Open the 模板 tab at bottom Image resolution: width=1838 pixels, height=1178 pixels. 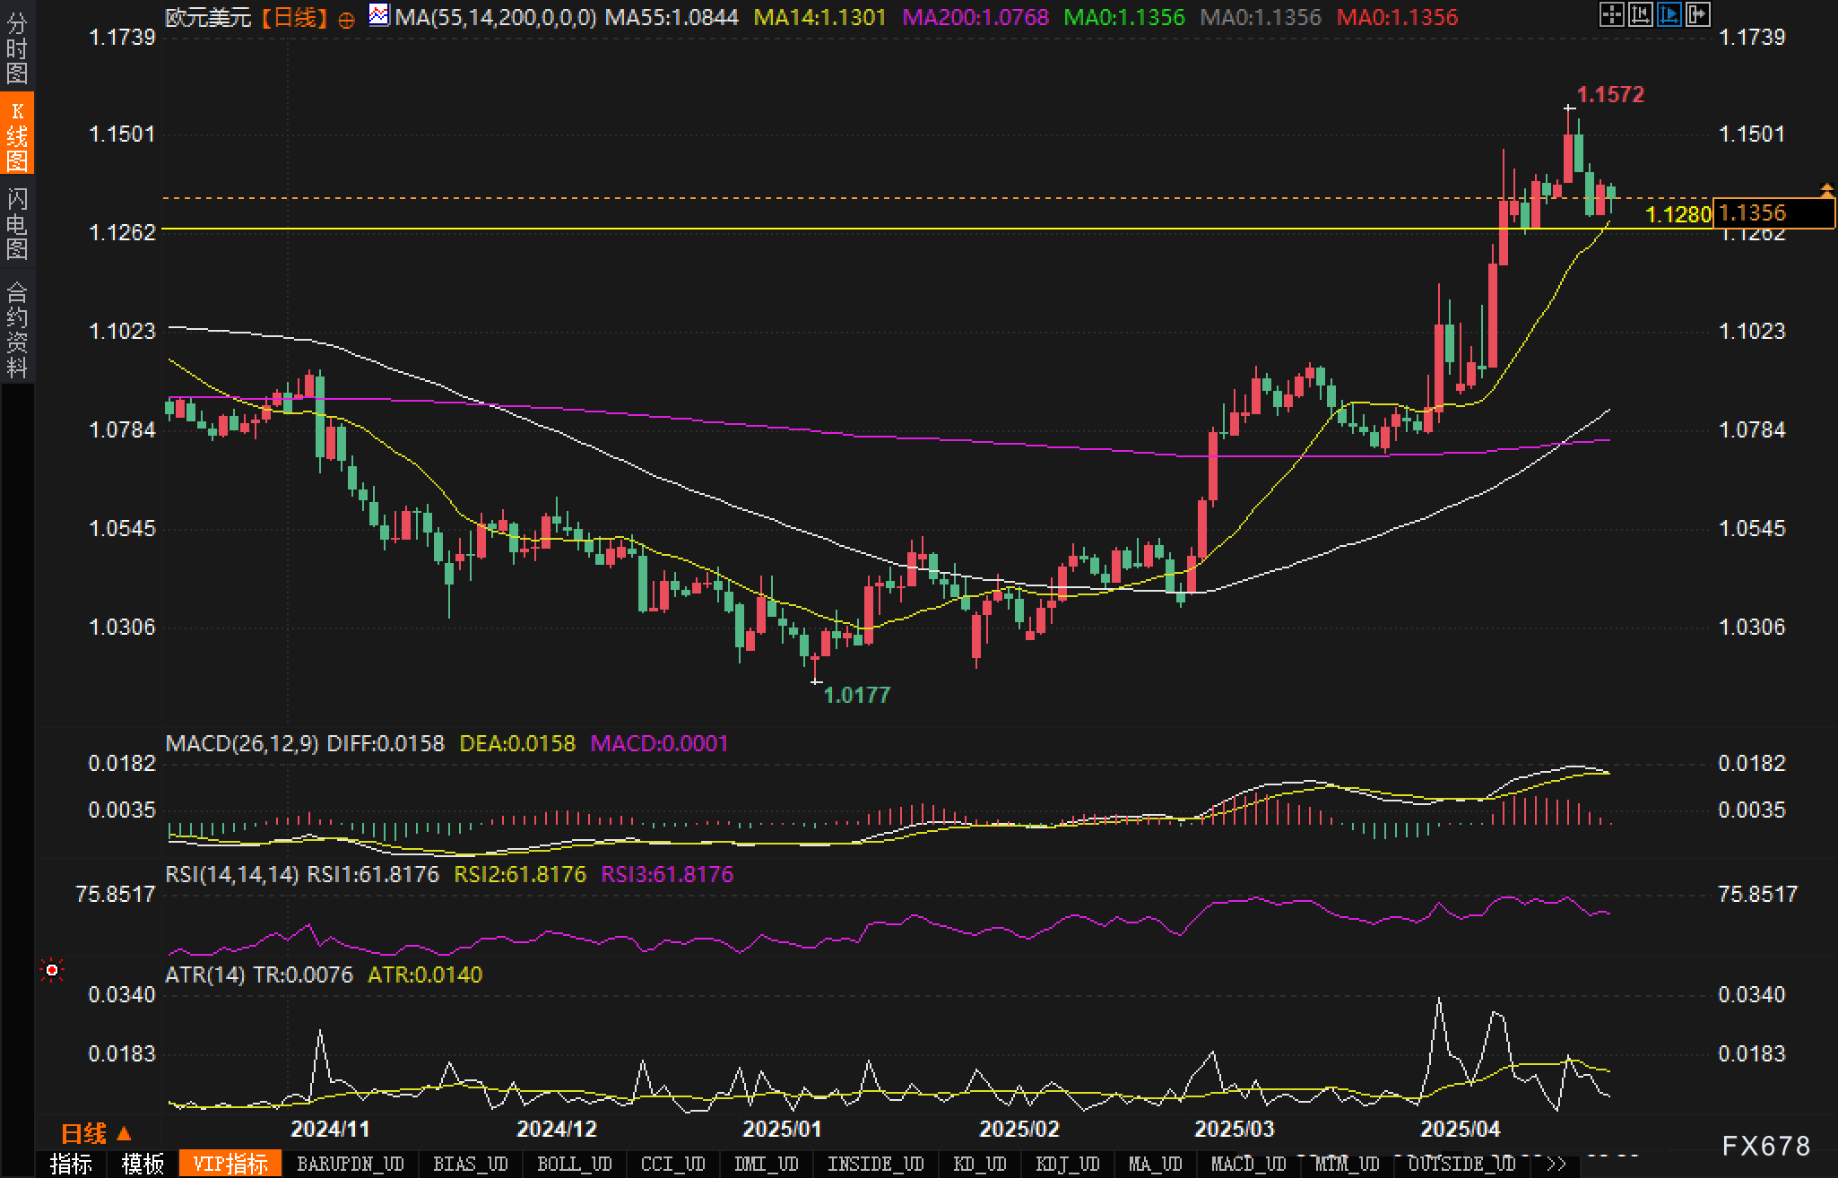pyautogui.click(x=143, y=1164)
